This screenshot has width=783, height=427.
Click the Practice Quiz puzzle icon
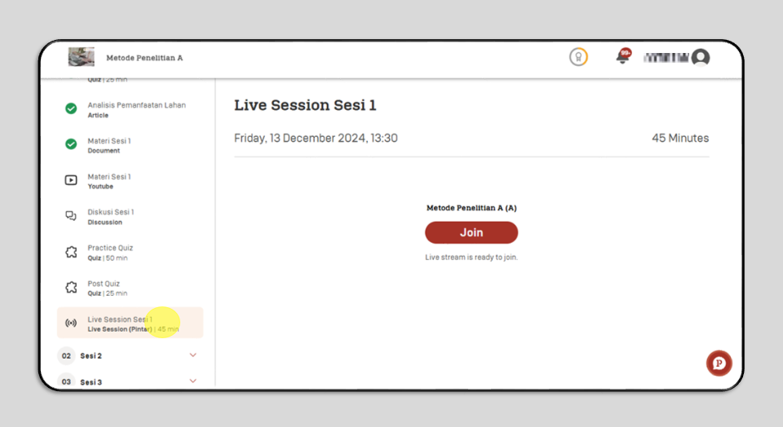click(71, 252)
